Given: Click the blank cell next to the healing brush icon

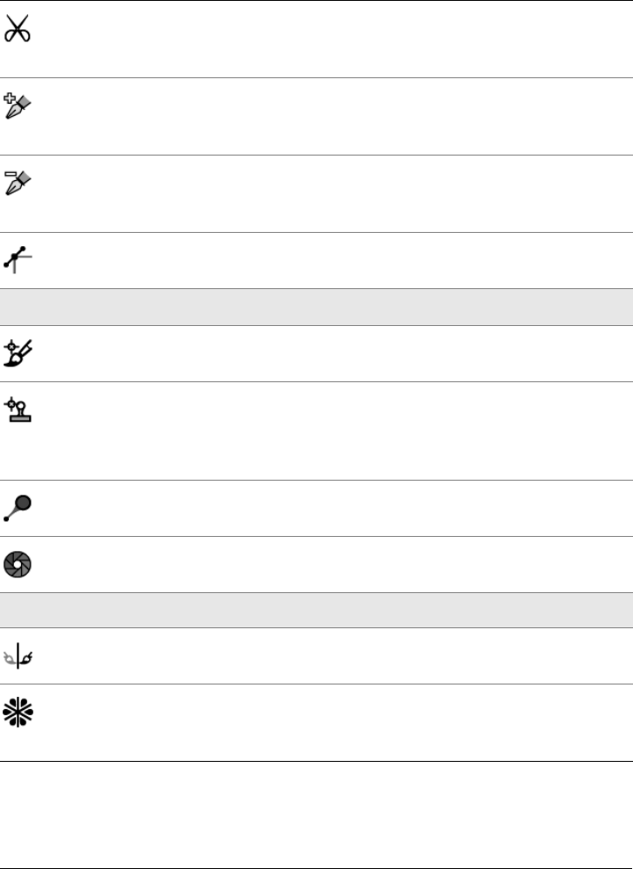Looking at the screenshot, I should tap(334, 353).
